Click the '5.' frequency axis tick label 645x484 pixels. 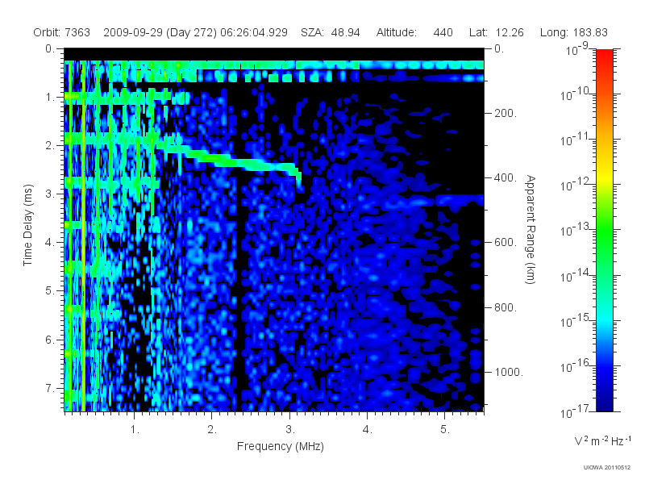tap(445, 430)
